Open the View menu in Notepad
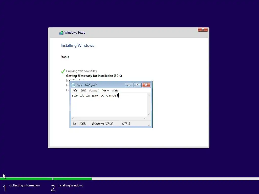Viewport: 259px width, 194px height. click(x=105, y=90)
